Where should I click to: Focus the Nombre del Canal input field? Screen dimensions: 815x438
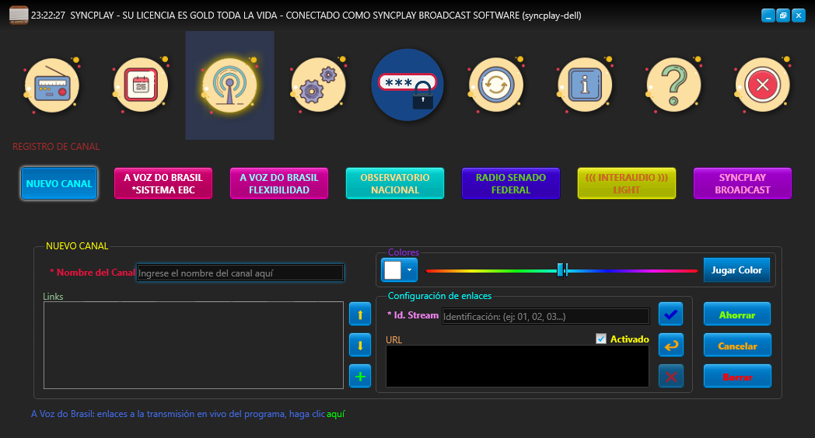240,273
